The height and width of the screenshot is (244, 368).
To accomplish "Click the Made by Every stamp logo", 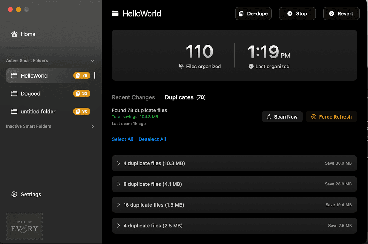I will point(25,227).
